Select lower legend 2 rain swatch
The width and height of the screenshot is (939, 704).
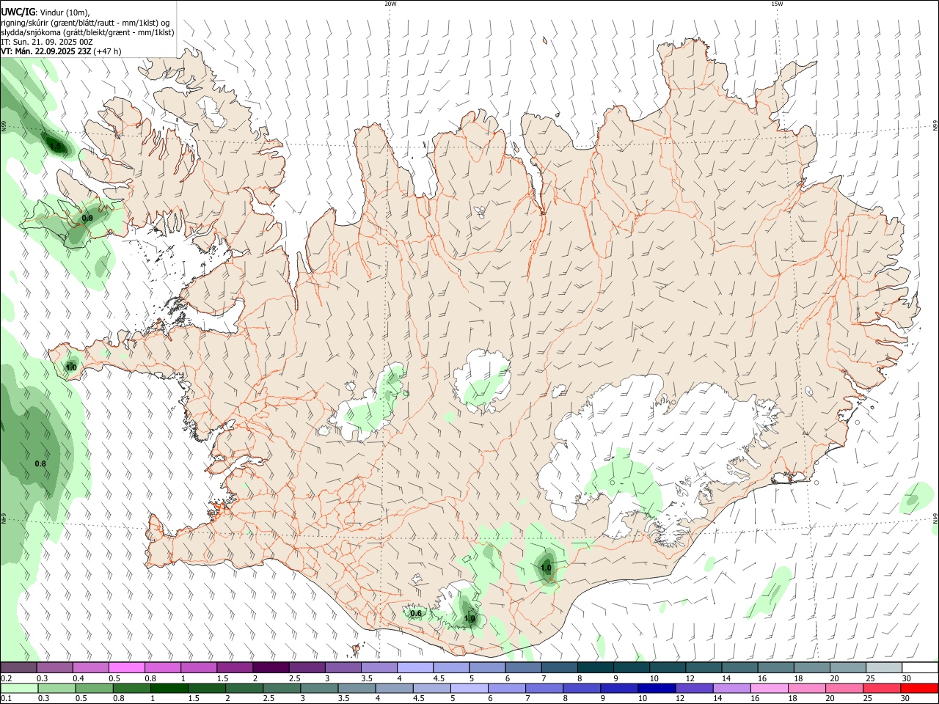244,688
